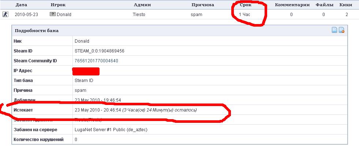
Task: Click the Игрок column header
Action: [x=58, y=5]
